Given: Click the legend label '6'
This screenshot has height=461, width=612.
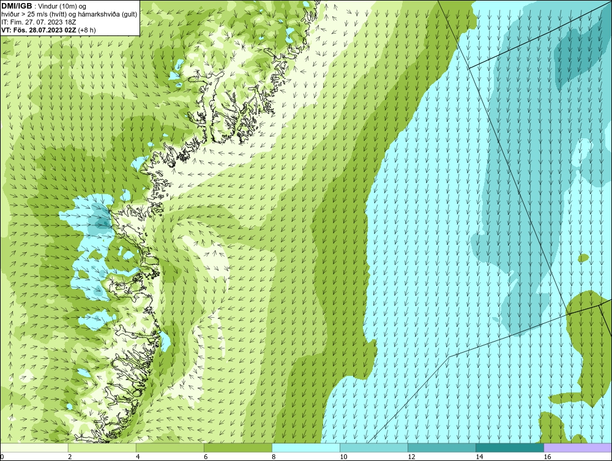Looking at the screenshot, I should point(206,457).
